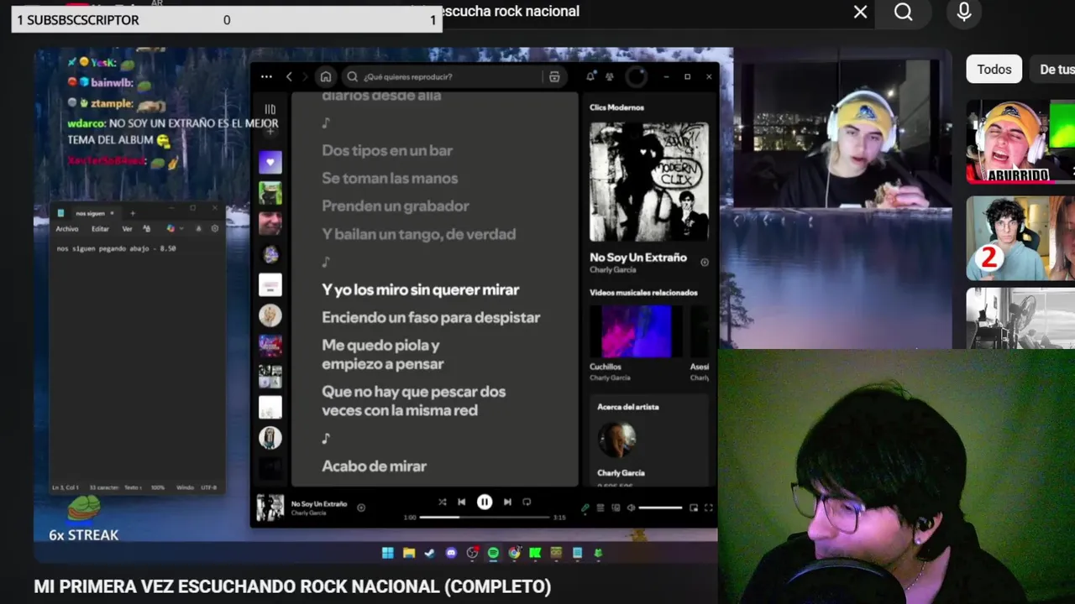Open Spotify miniplayer
The height and width of the screenshot is (604, 1075).
tap(694, 508)
